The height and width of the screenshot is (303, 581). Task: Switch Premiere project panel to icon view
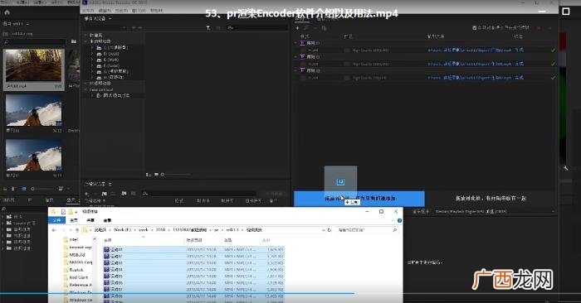(x=24, y=189)
